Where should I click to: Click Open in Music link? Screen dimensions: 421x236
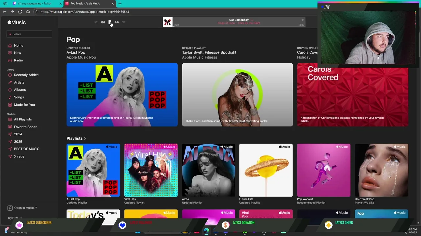point(22,208)
